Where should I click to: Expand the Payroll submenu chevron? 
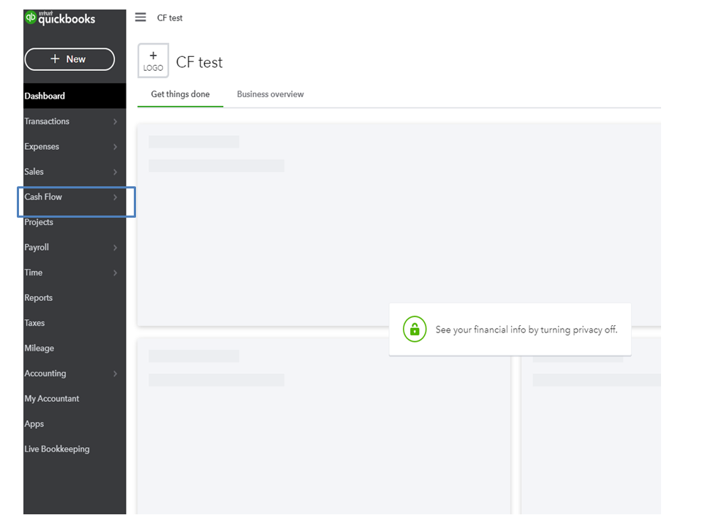point(115,248)
